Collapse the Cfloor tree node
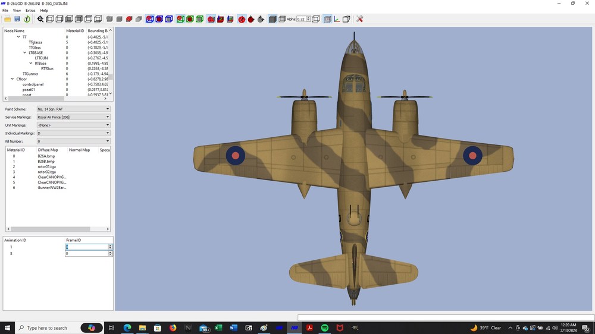 pos(12,79)
